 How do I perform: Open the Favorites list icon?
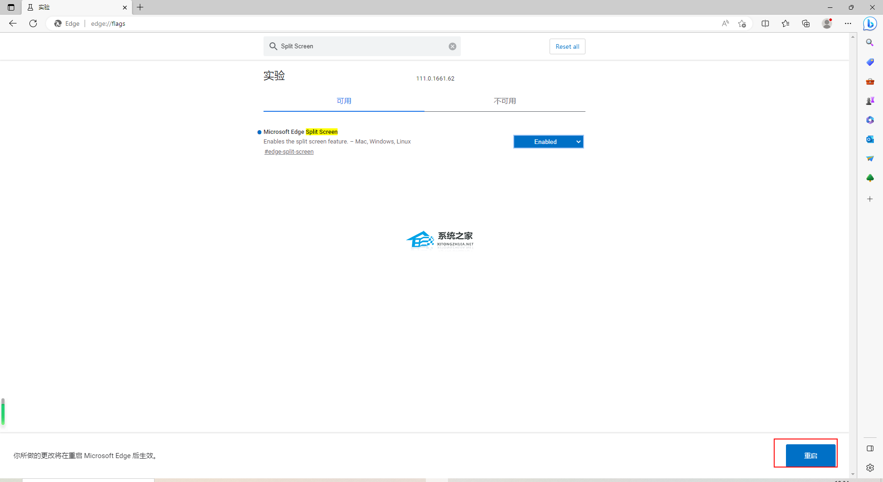[786, 23]
